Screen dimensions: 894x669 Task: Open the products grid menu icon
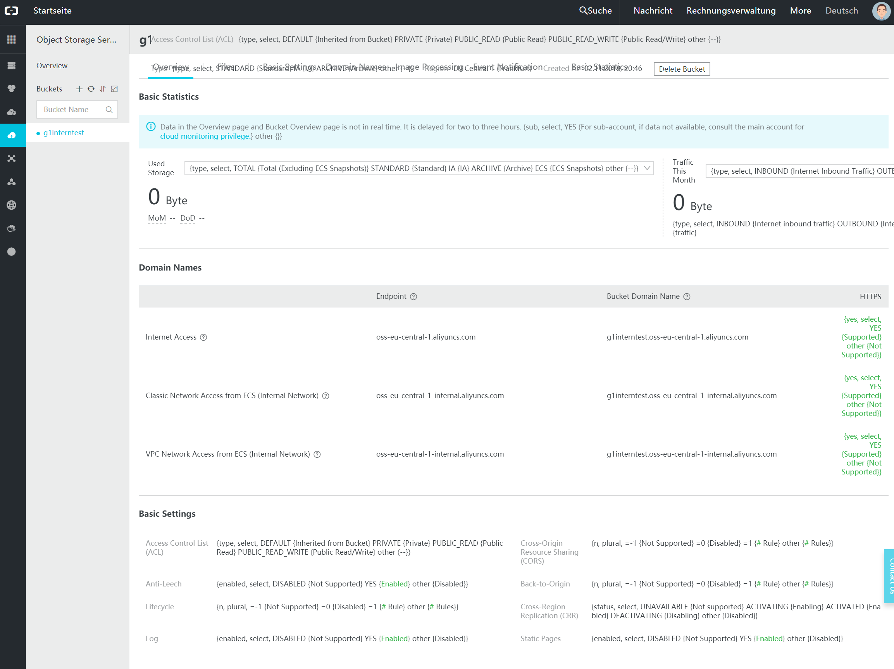11,39
